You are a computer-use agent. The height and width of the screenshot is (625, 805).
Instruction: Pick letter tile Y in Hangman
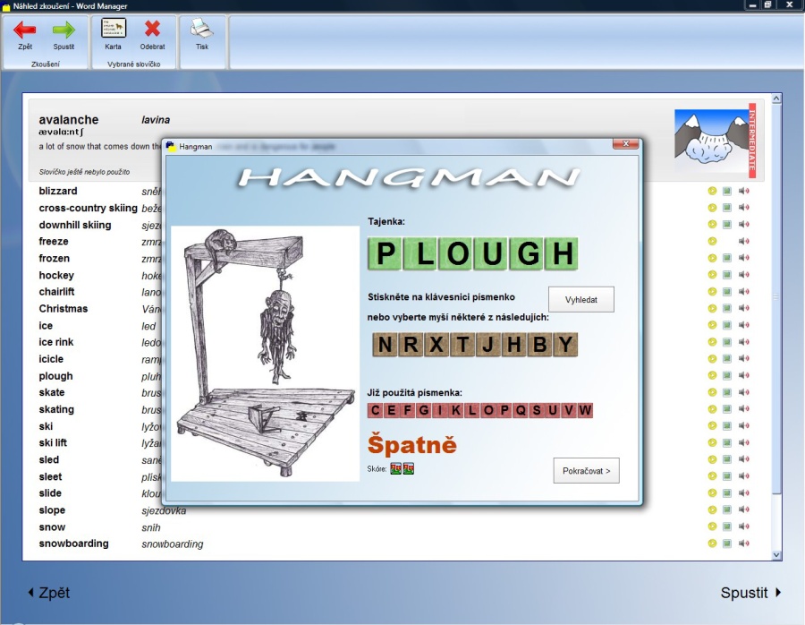pos(564,345)
